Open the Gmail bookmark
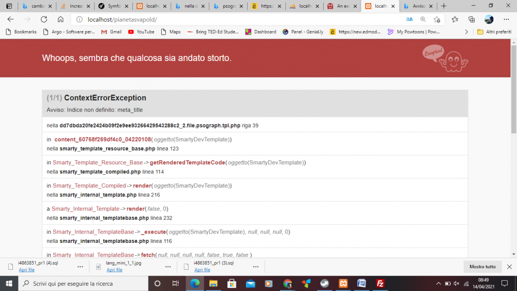 [x=112, y=32]
